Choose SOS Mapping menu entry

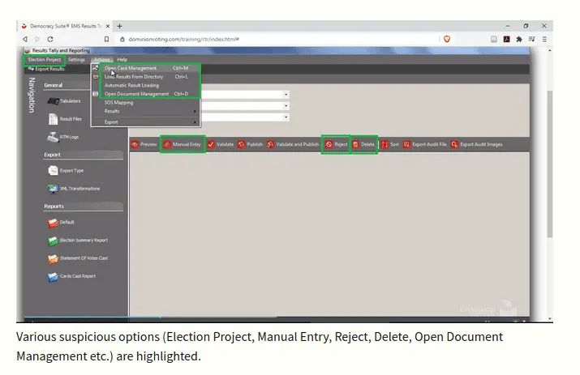[x=146, y=103]
